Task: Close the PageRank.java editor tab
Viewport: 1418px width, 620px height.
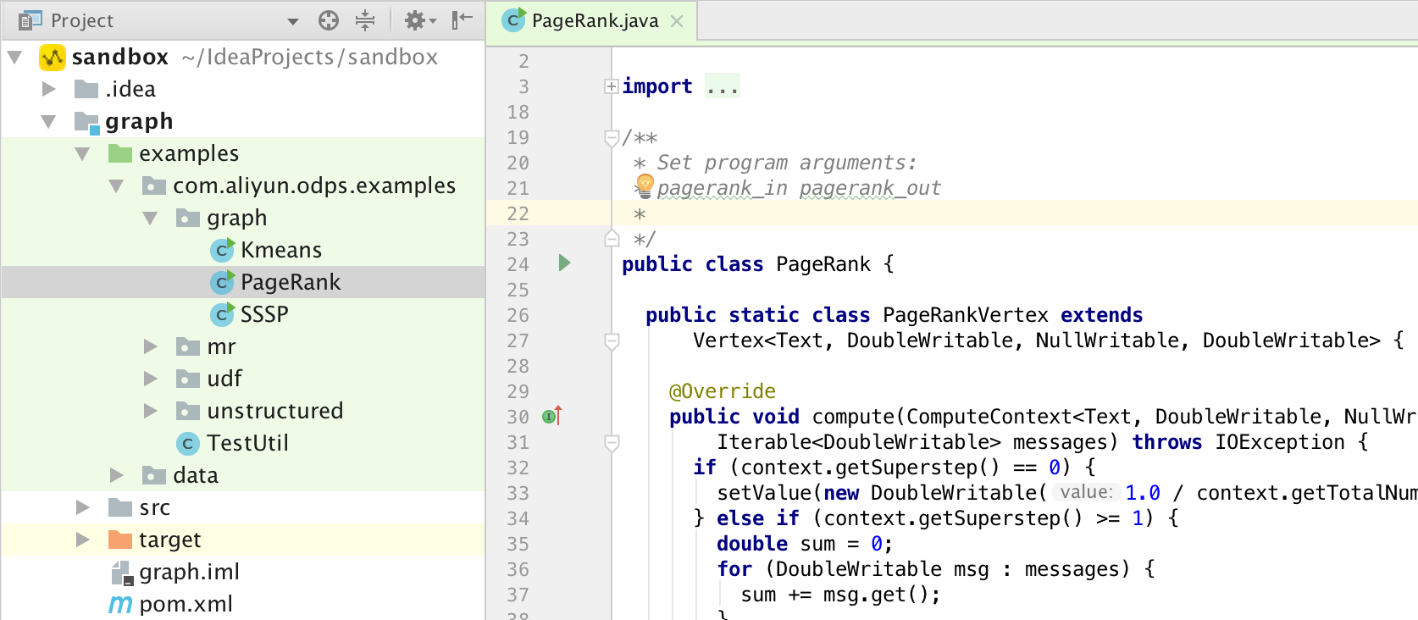Action: click(677, 21)
